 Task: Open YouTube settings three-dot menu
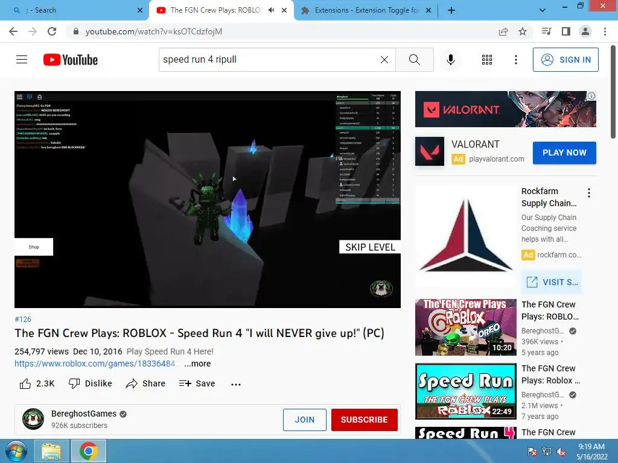click(x=515, y=60)
